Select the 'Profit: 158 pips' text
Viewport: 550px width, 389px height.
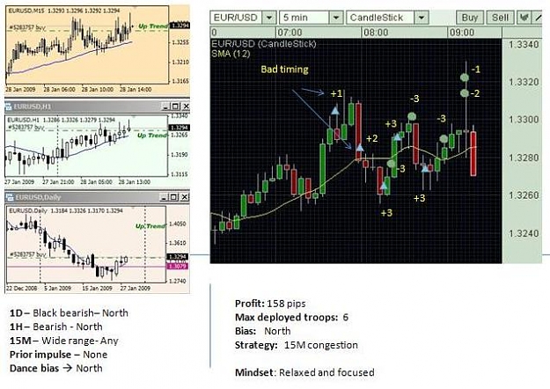click(x=270, y=304)
